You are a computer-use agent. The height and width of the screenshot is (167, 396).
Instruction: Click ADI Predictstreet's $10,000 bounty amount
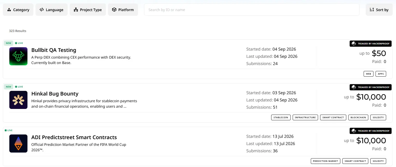(x=371, y=141)
